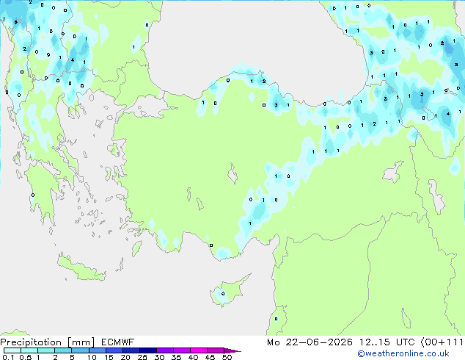Click the "40" legend scale label
Screen dimensions: 465x360
tap(193, 357)
